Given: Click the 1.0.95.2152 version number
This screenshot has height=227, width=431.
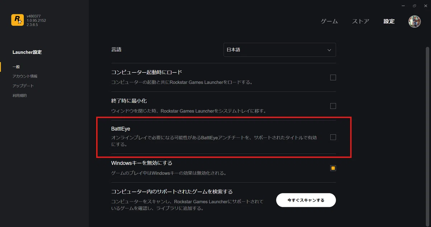Looking at the screenshot, I should (36, 20).
